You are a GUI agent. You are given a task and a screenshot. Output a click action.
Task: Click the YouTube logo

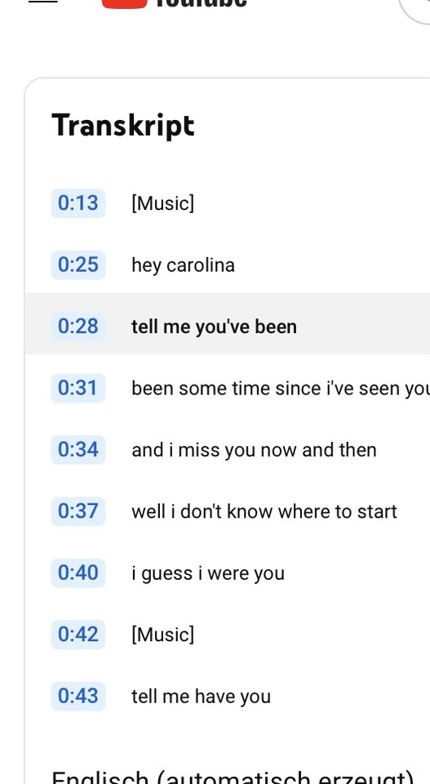coord(175,4)
